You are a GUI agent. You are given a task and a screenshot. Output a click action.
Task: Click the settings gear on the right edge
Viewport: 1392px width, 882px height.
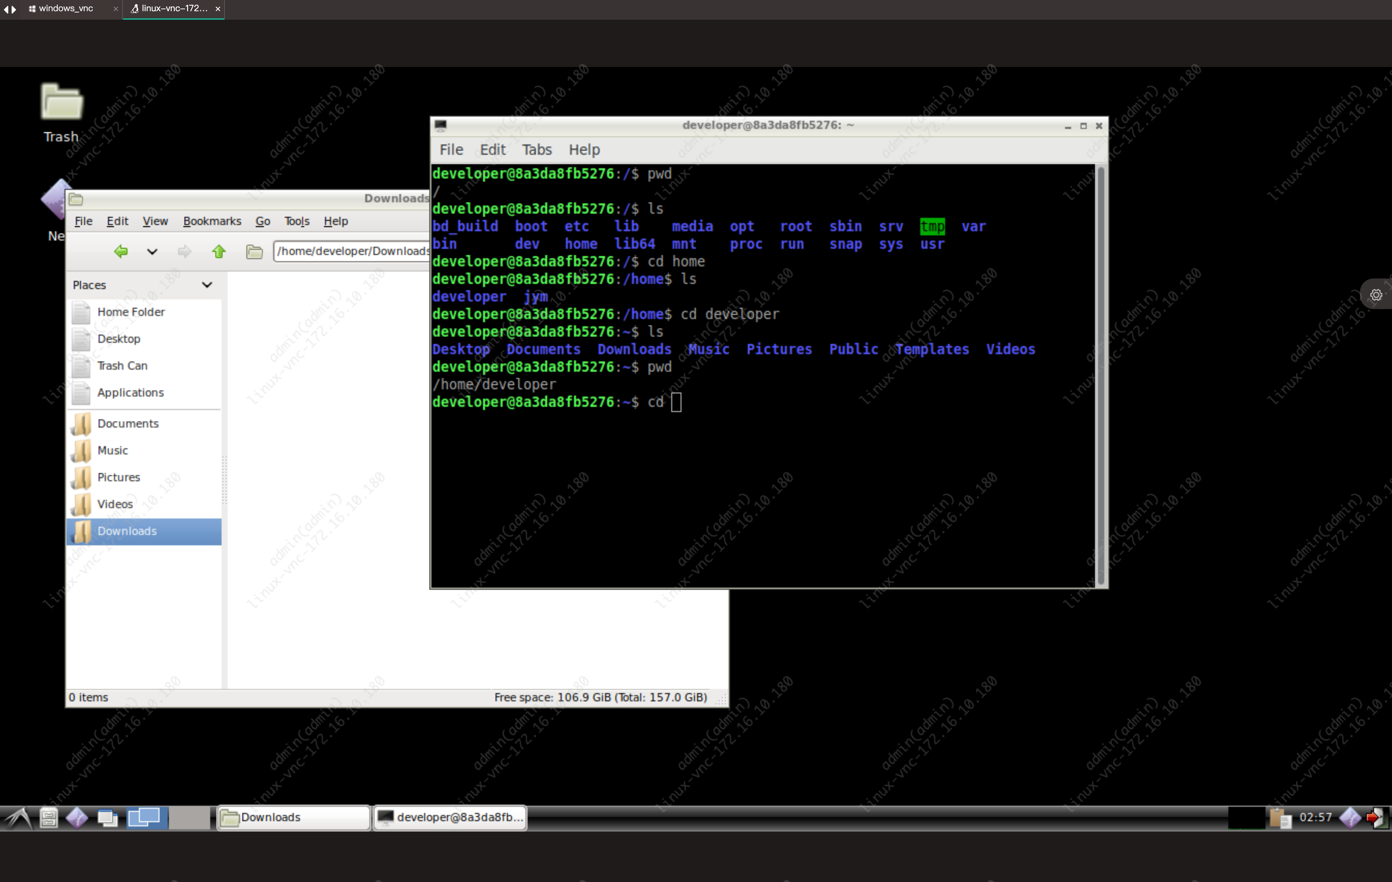[x=1376, y=295]
